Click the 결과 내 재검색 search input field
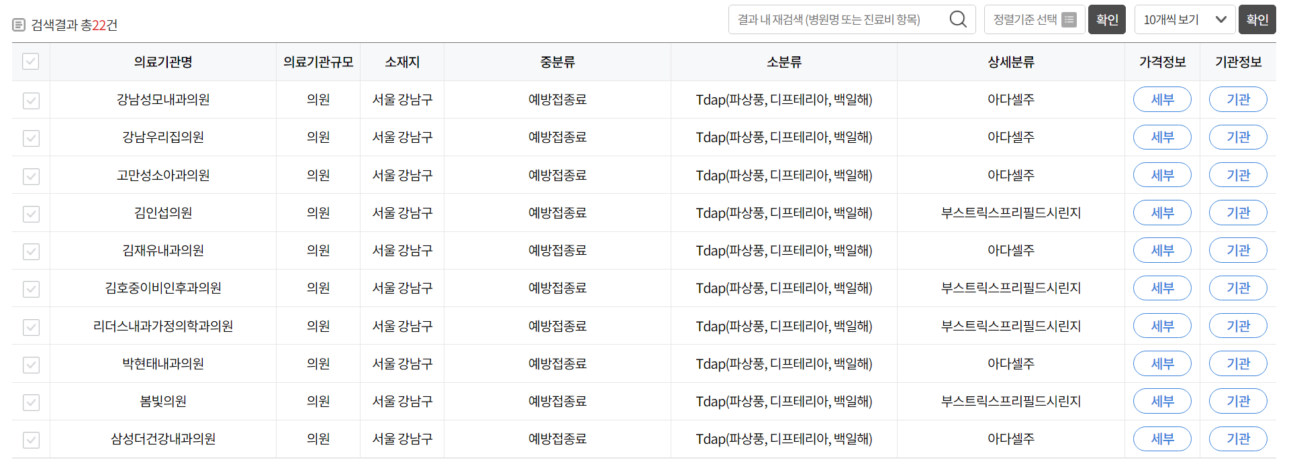Viewport: 1293px width, 466px height. click(839, 19)
